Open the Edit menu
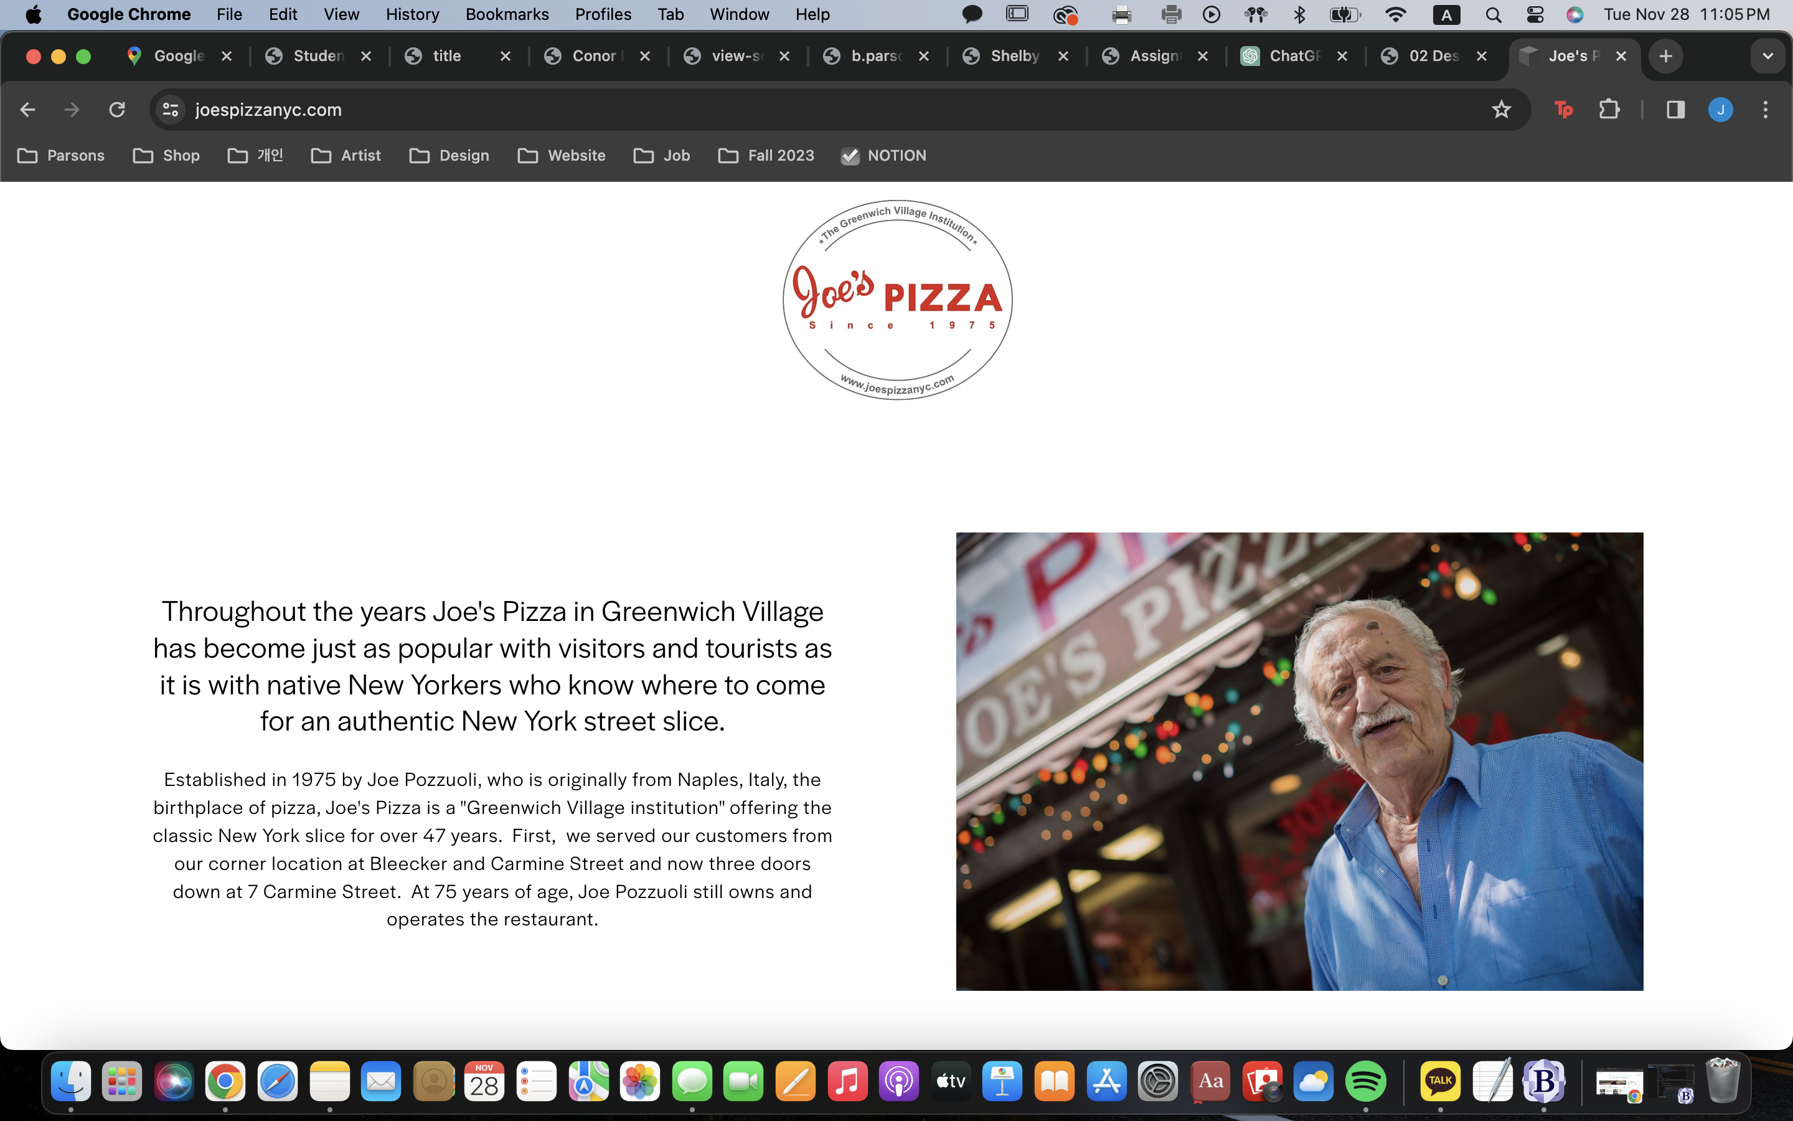This screenshot has height=1121, width=1793. [x=283, y=15]
